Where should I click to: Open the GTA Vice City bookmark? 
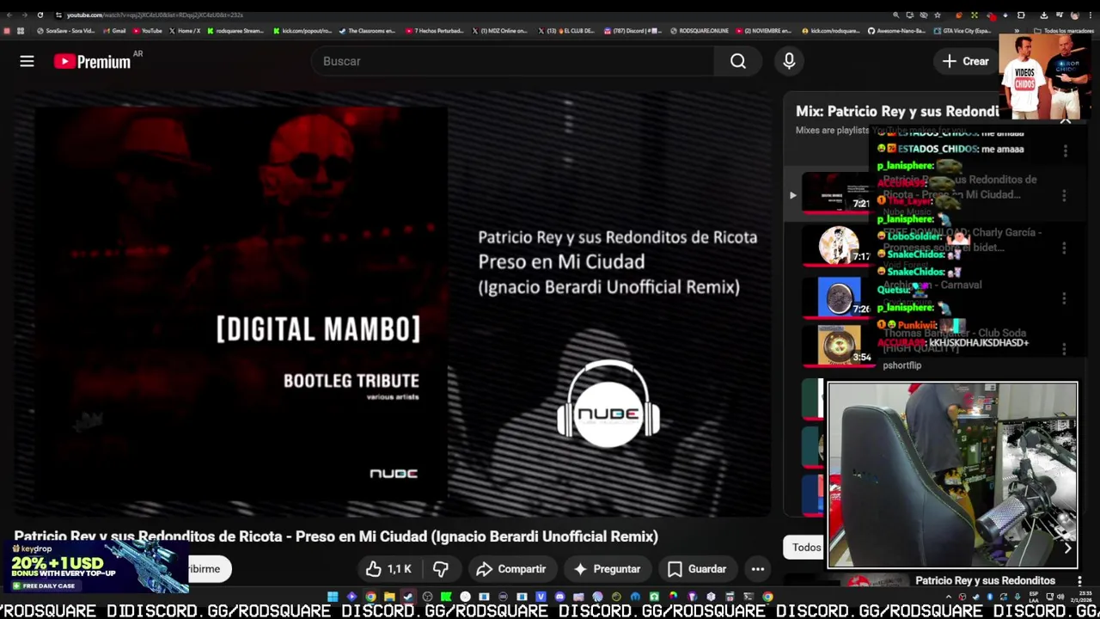click(x=963, y=31)
